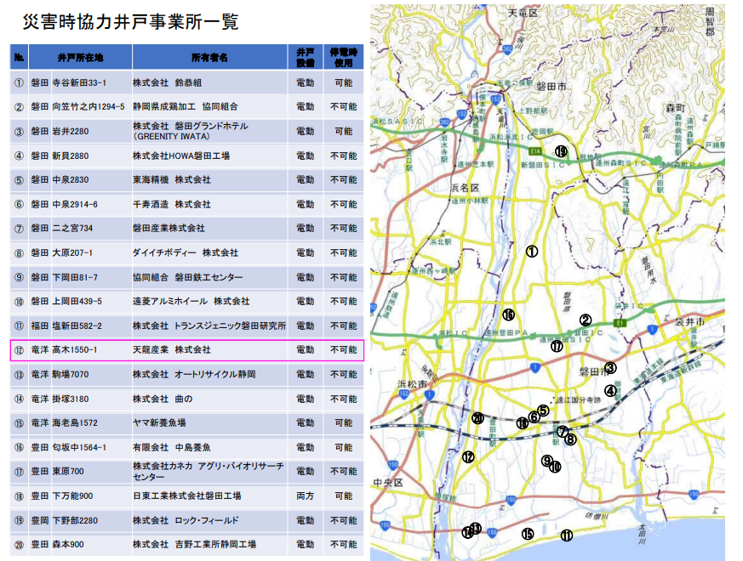Pick map marker ⑱ on the map

tap(523, 423)
